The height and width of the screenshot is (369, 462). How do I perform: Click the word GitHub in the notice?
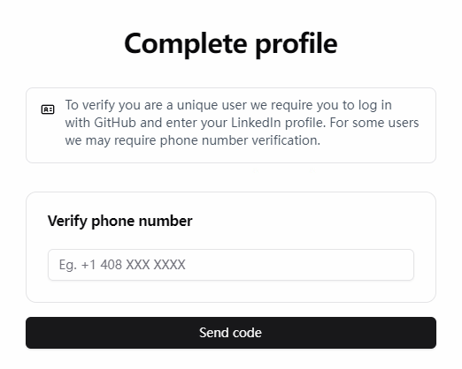pyautogui.click(x=115, y=123)
